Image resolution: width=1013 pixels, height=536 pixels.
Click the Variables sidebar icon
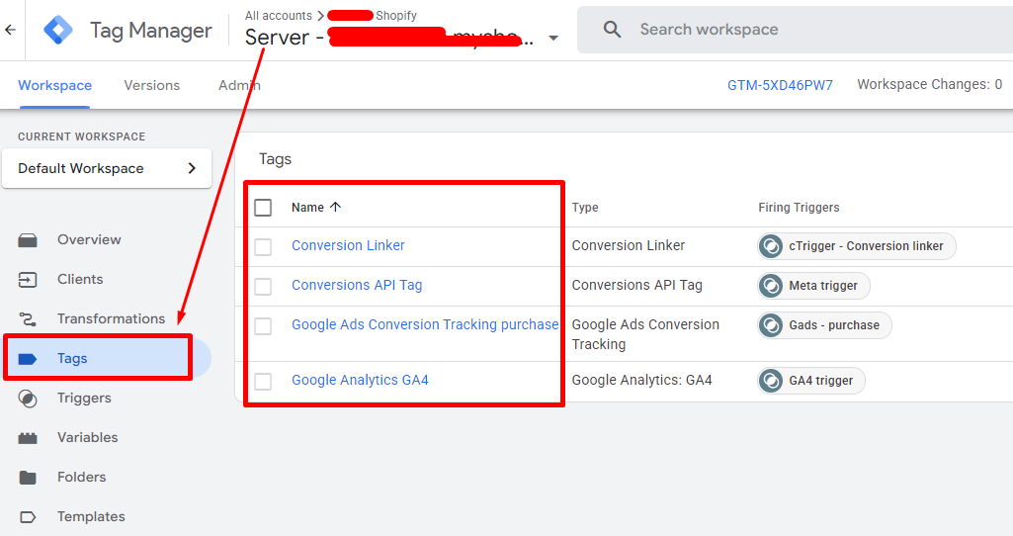pos(28,437)
